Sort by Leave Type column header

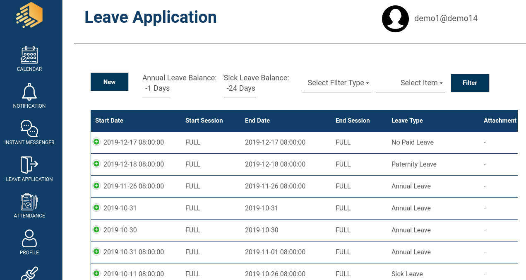[x=407, y=121]
